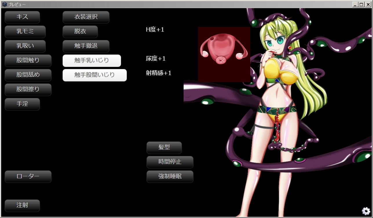Click the 強制睡眠 button
373x218 pixels.
(x=170, y=177)
